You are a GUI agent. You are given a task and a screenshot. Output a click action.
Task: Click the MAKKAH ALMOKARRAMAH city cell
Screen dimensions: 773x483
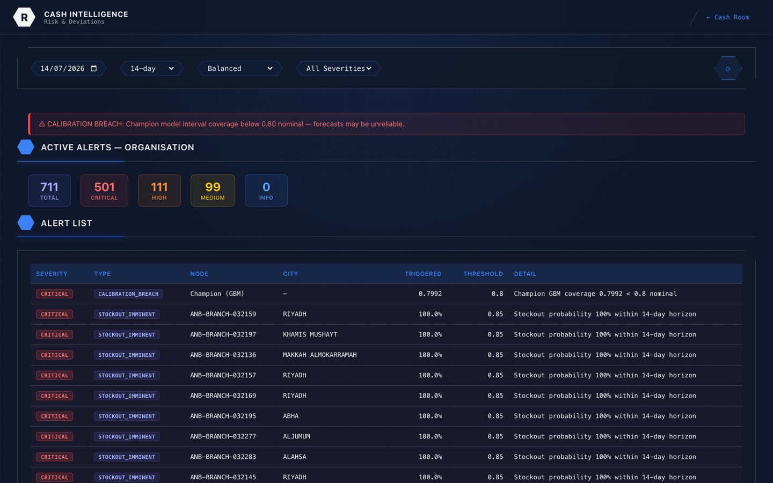pyautogui.click(x=320, y=355)
